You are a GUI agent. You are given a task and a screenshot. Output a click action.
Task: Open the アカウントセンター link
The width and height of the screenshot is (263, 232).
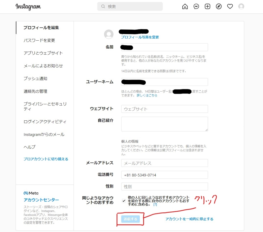pyautogui.click(x=41, y=200)
